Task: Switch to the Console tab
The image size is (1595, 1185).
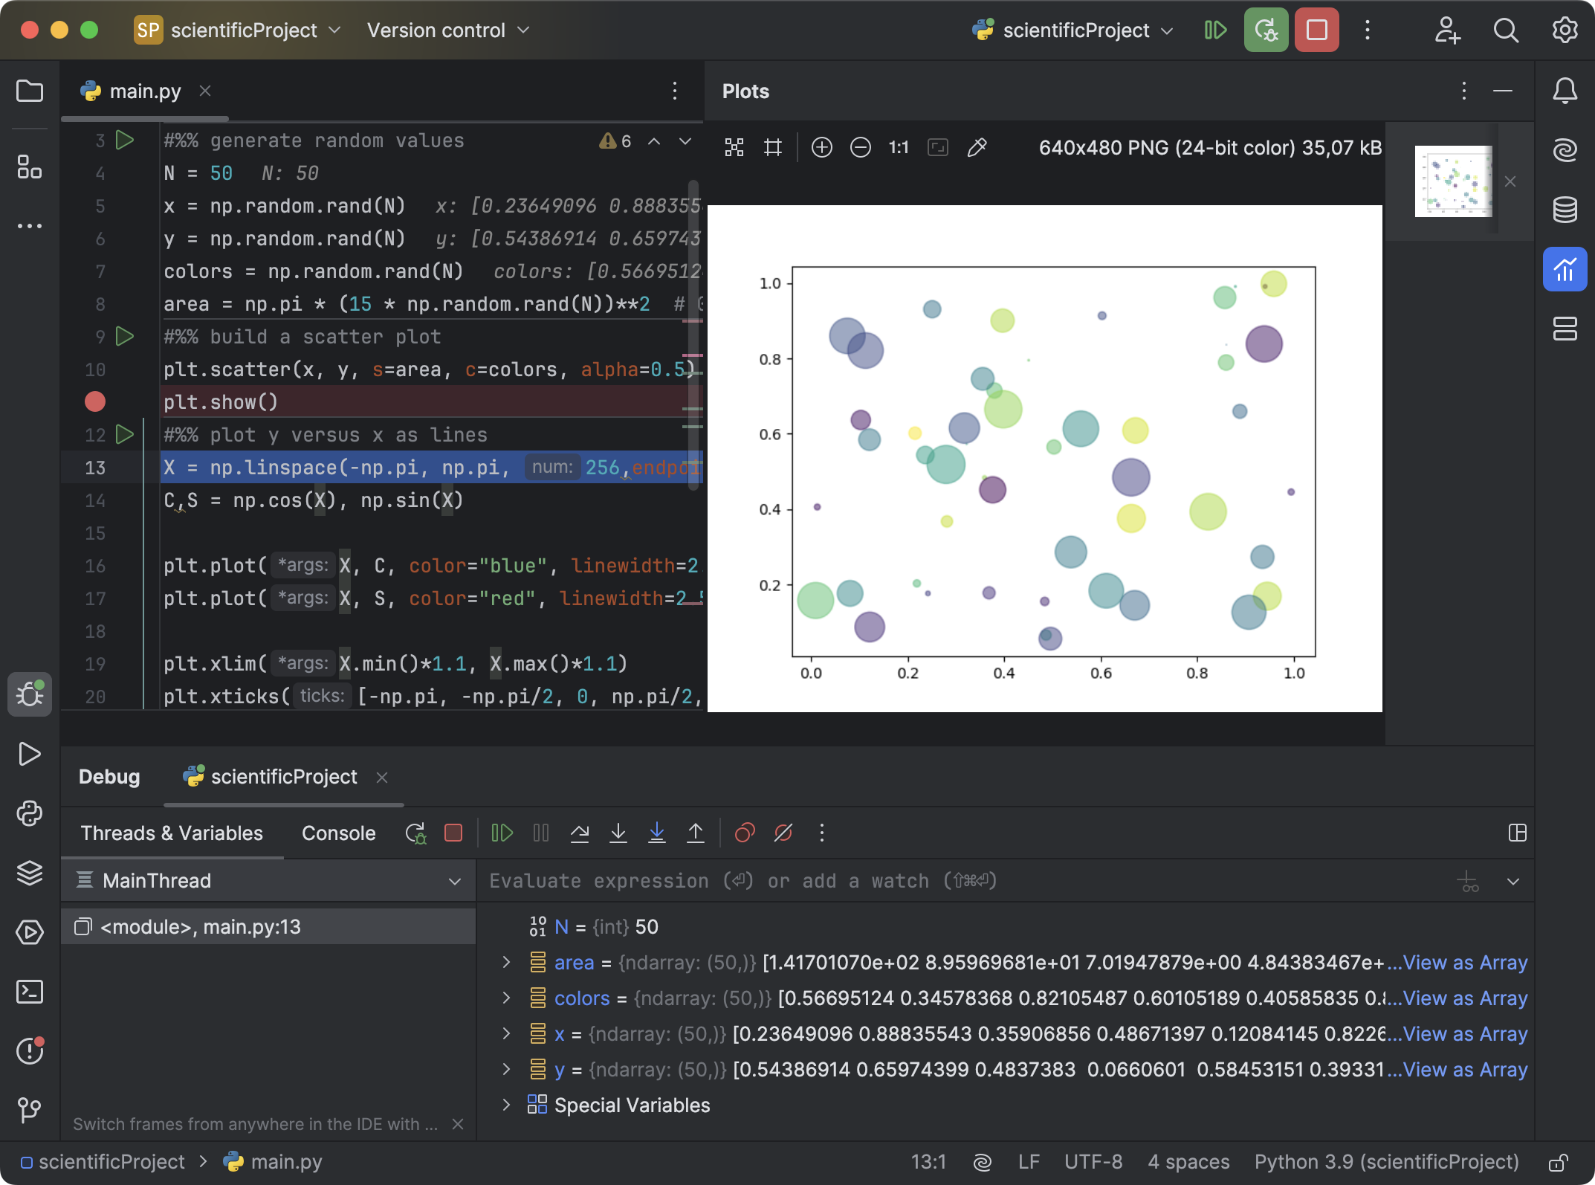Action: click(338, 833)
